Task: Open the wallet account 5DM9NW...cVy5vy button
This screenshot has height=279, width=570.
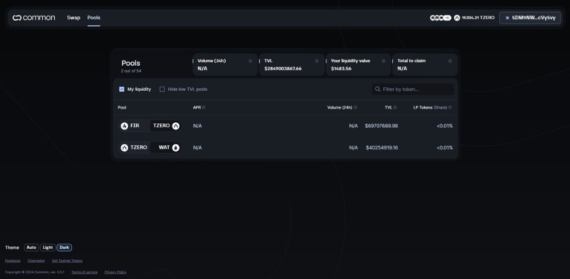Action: tap(530, 18)
